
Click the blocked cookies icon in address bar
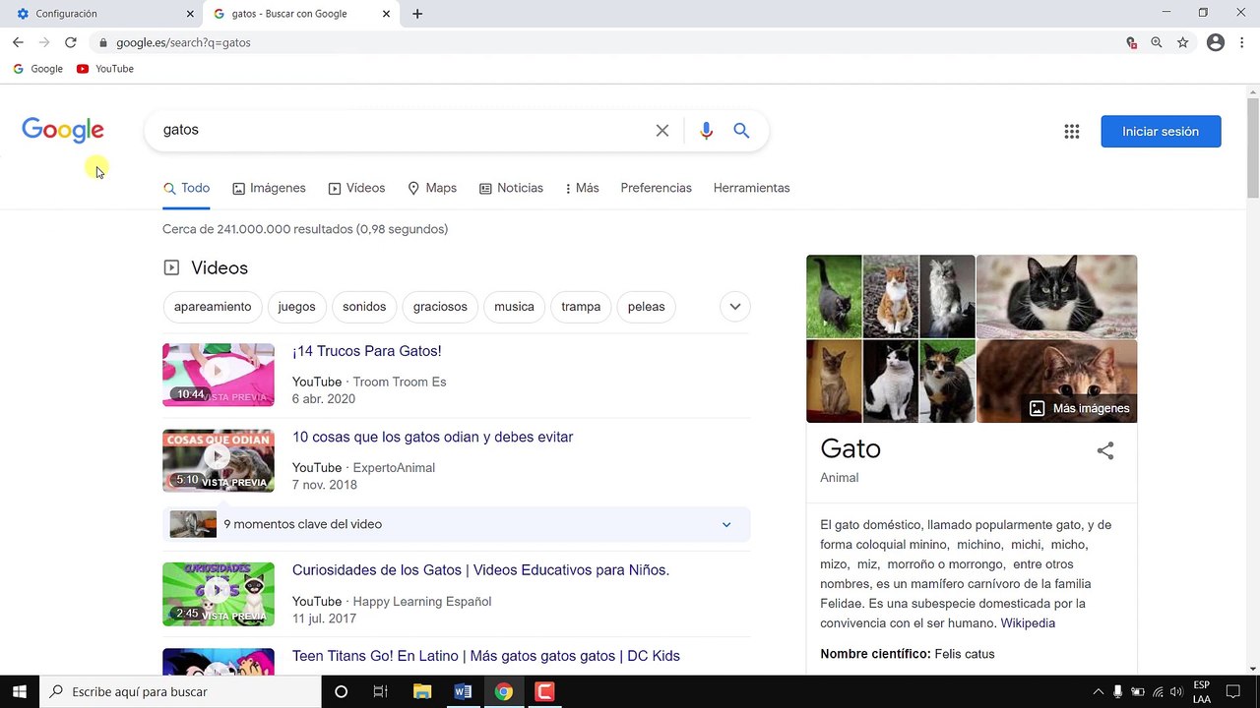1131,42
